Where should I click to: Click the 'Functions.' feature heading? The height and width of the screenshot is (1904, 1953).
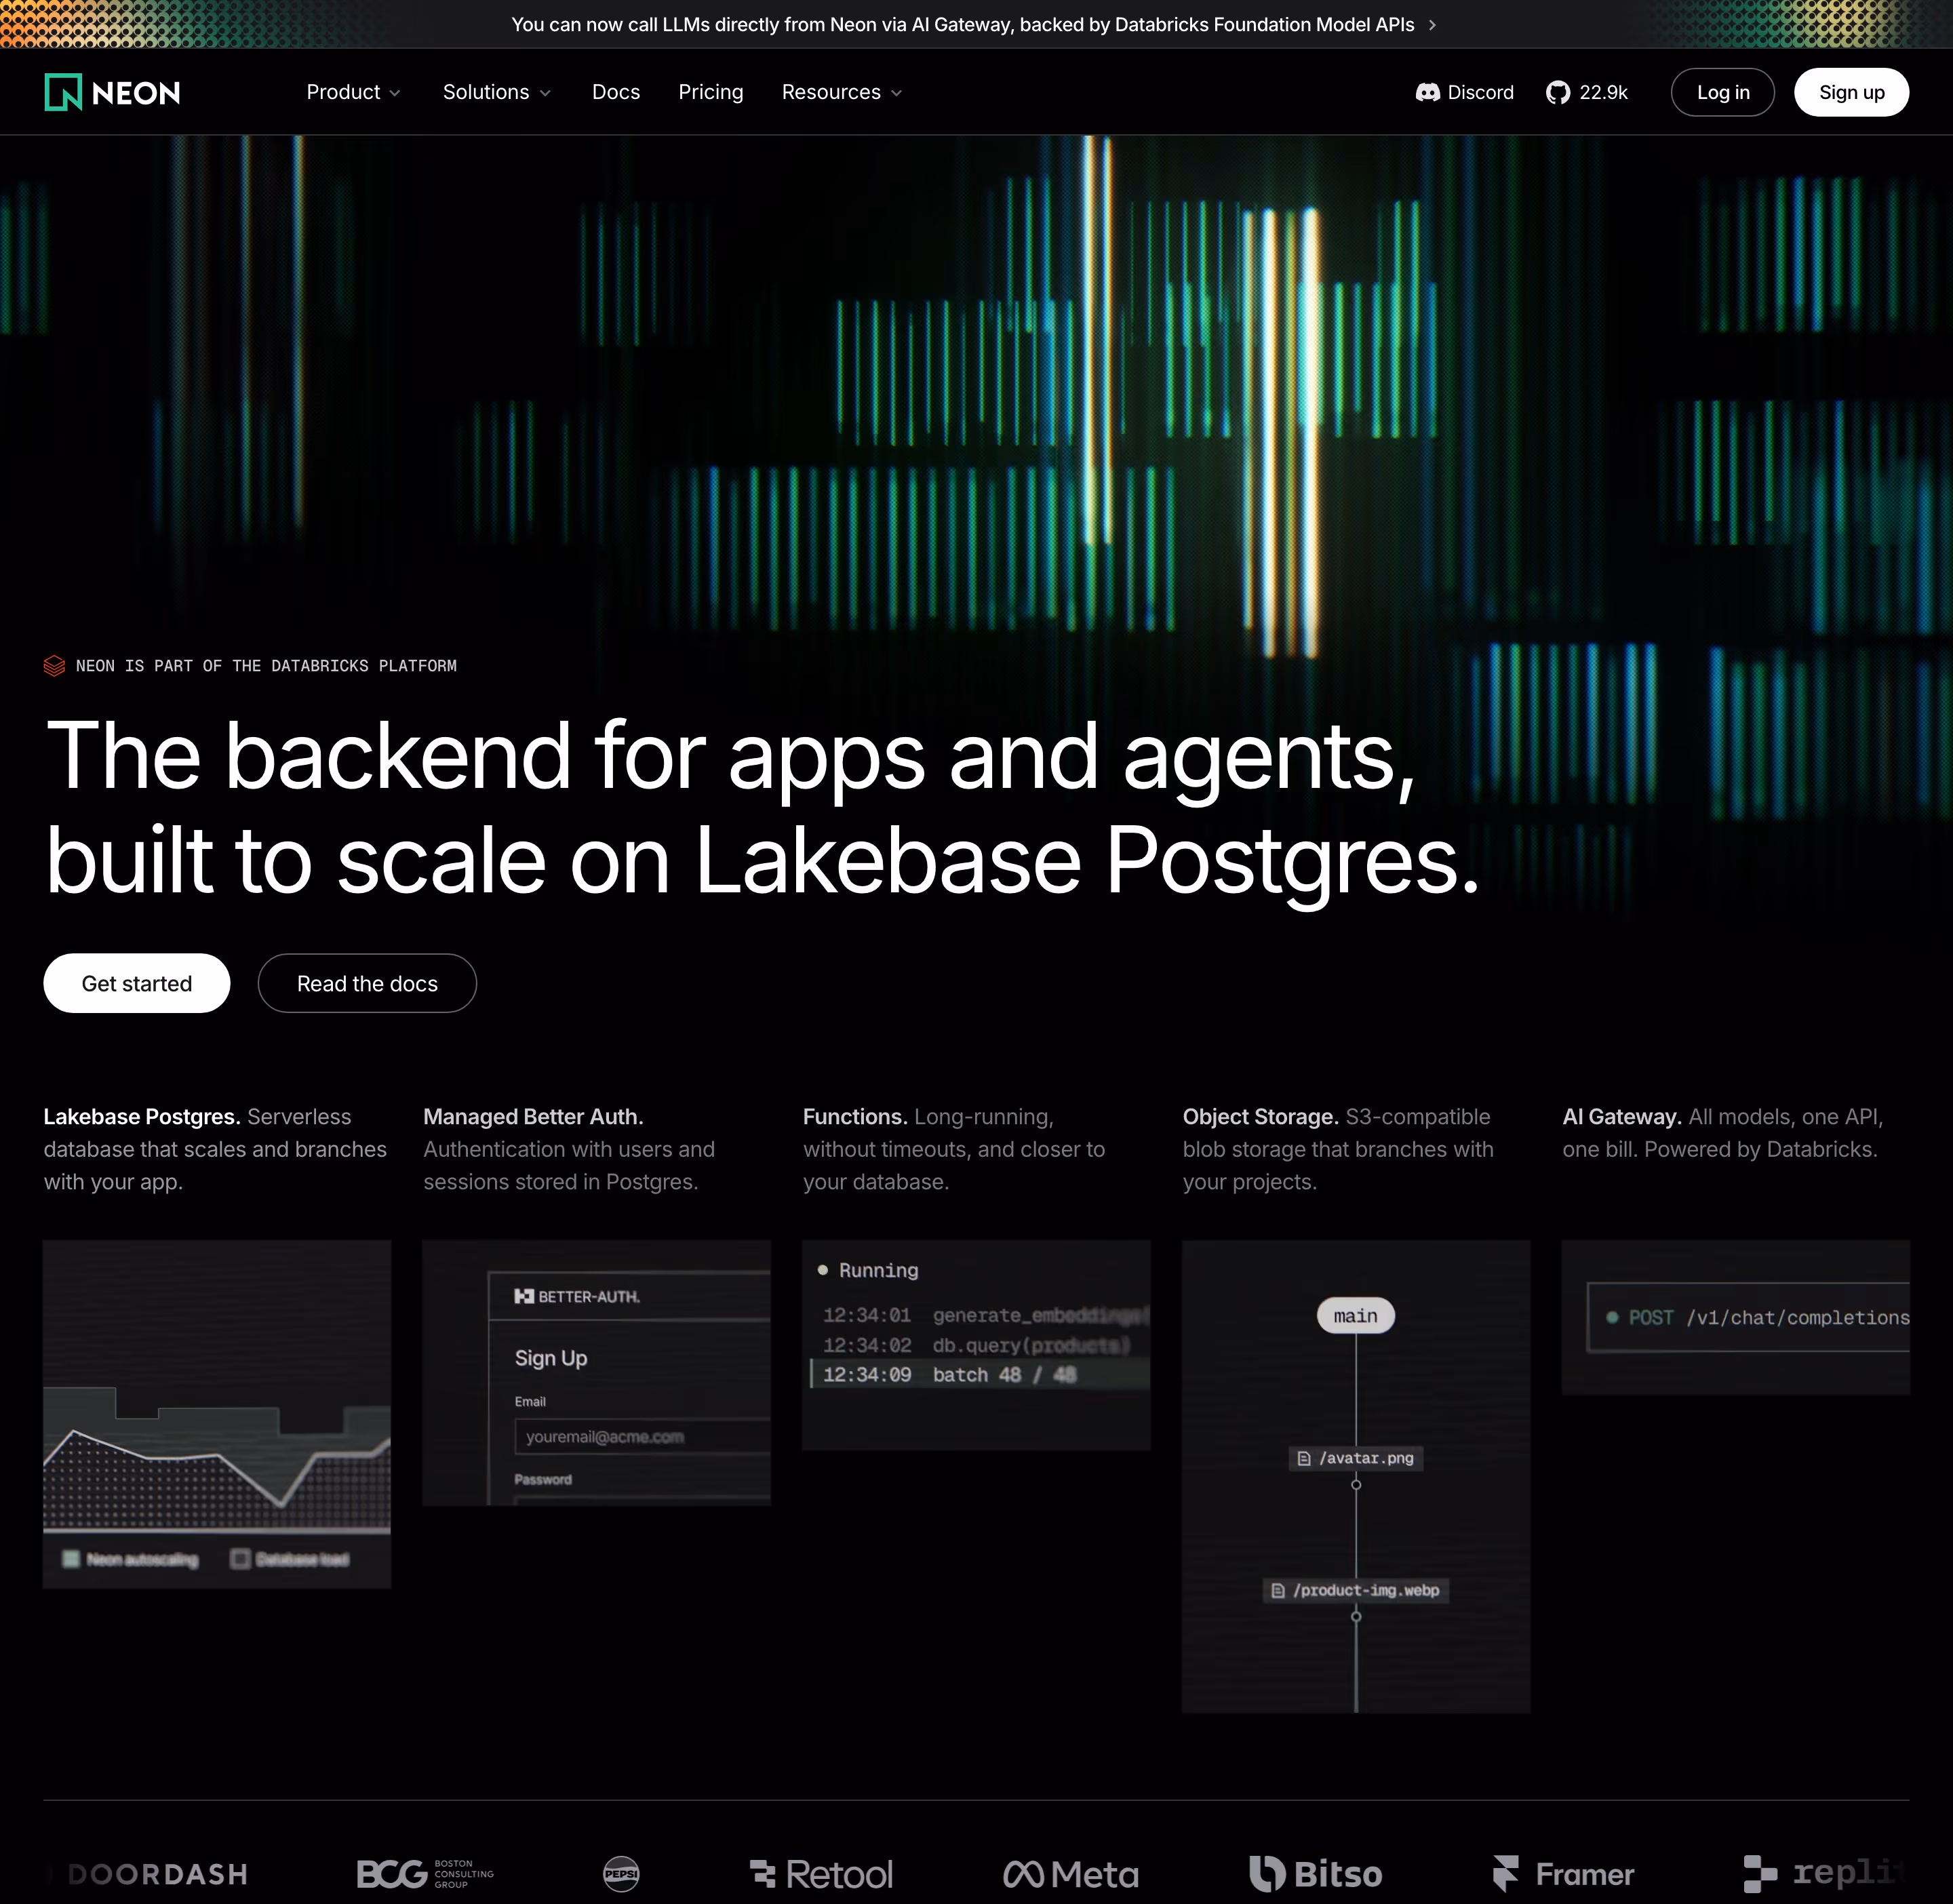855,1116
